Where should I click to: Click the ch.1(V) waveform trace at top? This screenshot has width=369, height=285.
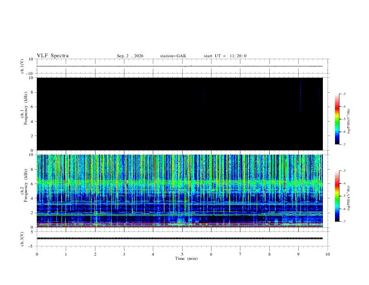tap(179, 66)
